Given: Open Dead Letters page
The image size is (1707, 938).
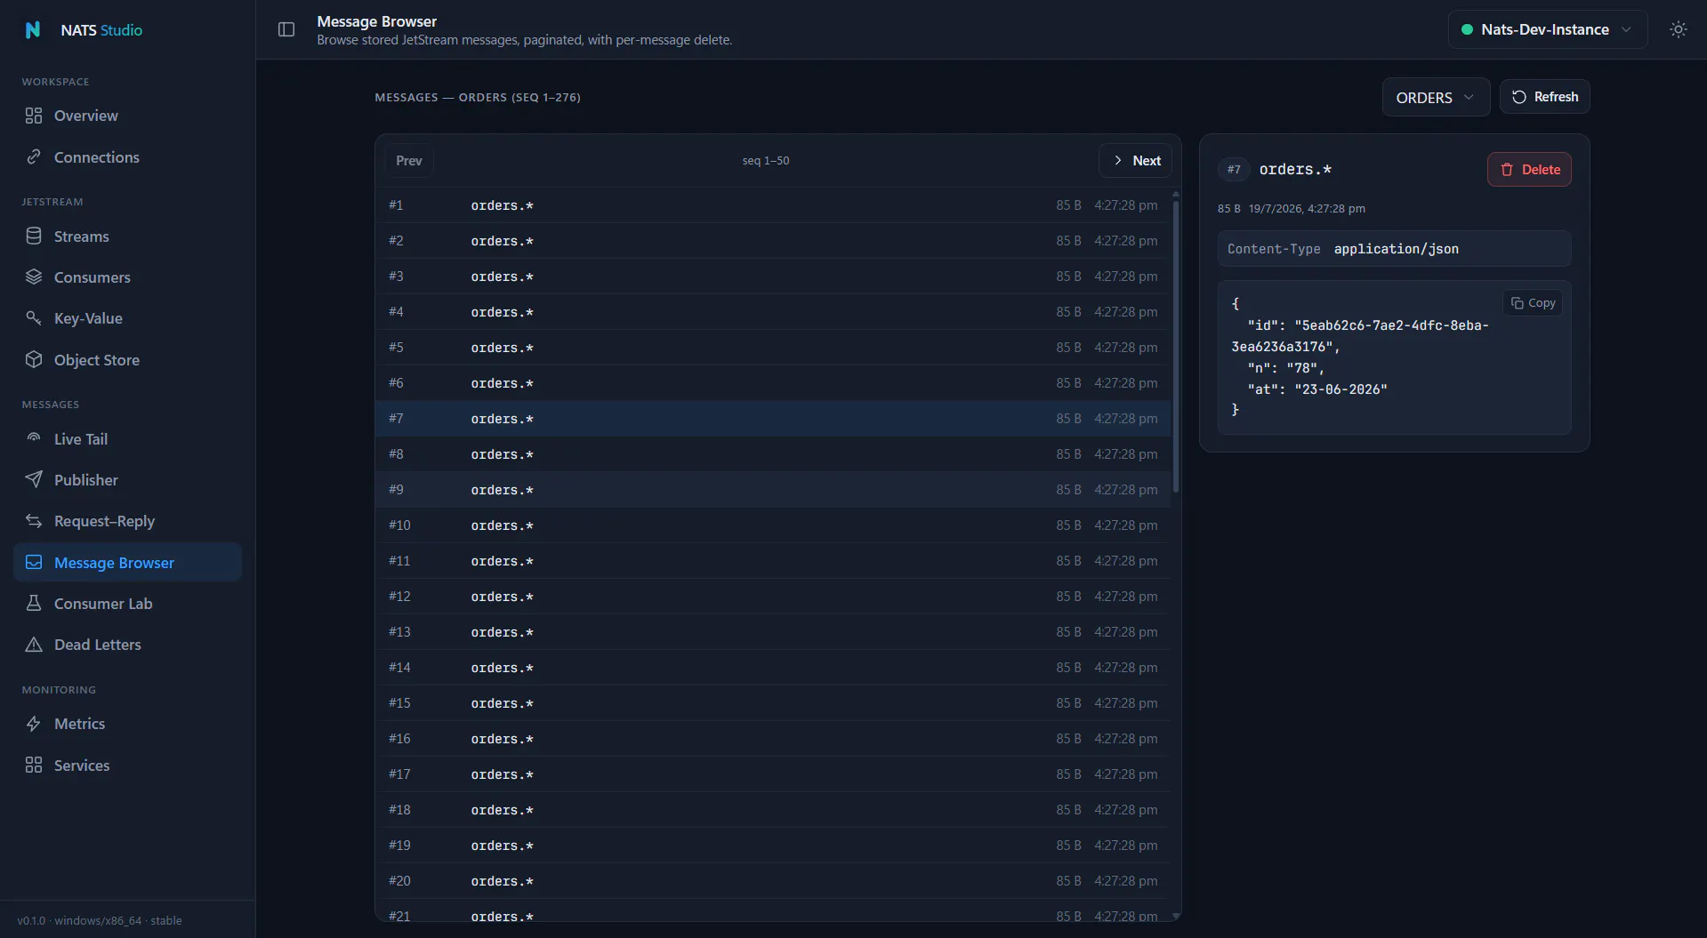Looking at the screenshot, I should click(127, 644).
